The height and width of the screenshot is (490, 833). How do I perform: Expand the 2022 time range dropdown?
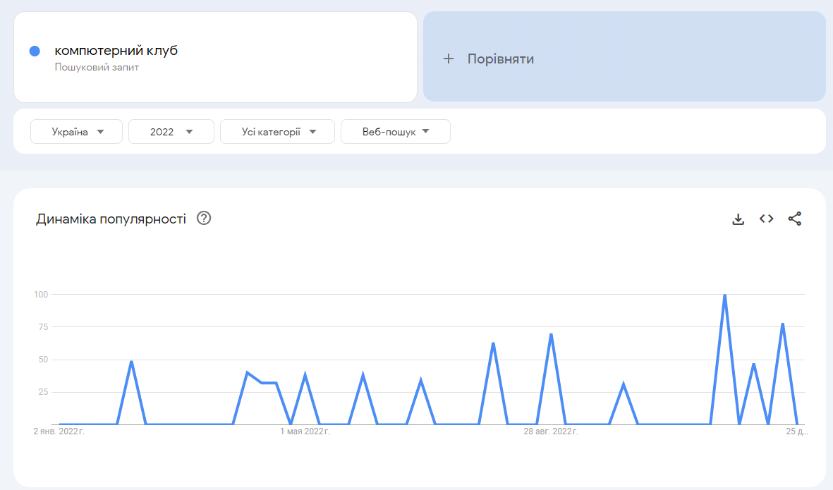(x=171, y=132)
